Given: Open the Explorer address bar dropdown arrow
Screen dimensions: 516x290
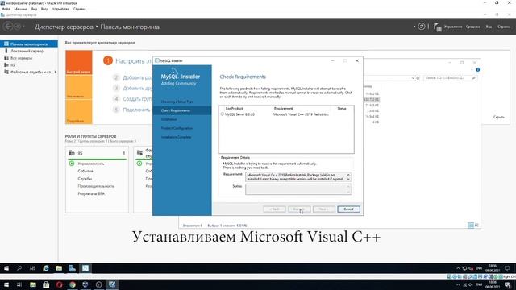Looking at the screenshot, I should [413, 78].
